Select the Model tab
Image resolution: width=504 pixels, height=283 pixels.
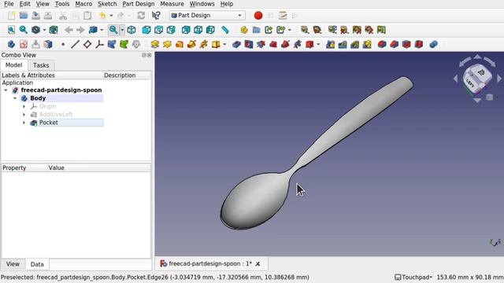pos(14,64)
